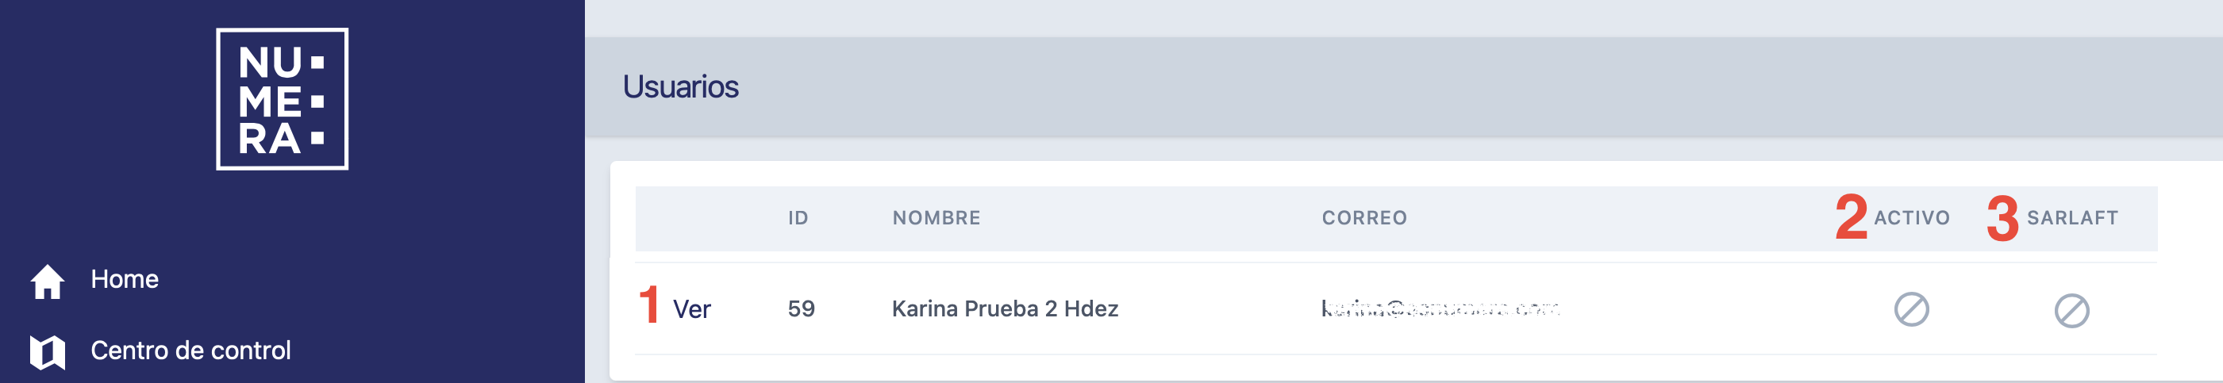Select the user ID 59 cell
The height and width of the screenshot is (383, 2223).
(801, 308)
